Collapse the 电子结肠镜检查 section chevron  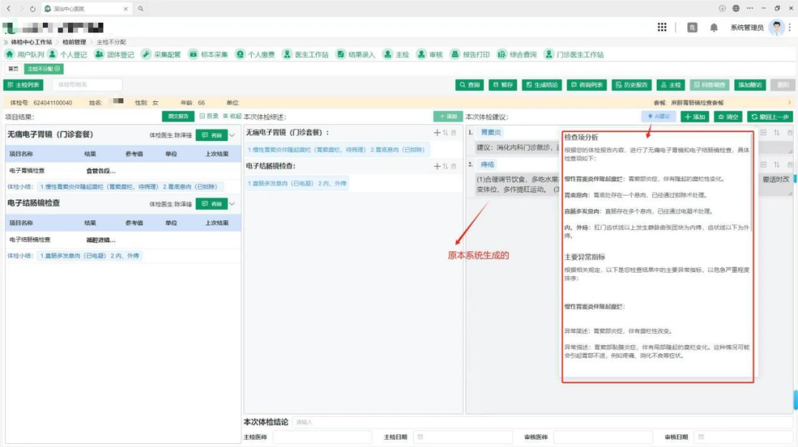(232, 203)
